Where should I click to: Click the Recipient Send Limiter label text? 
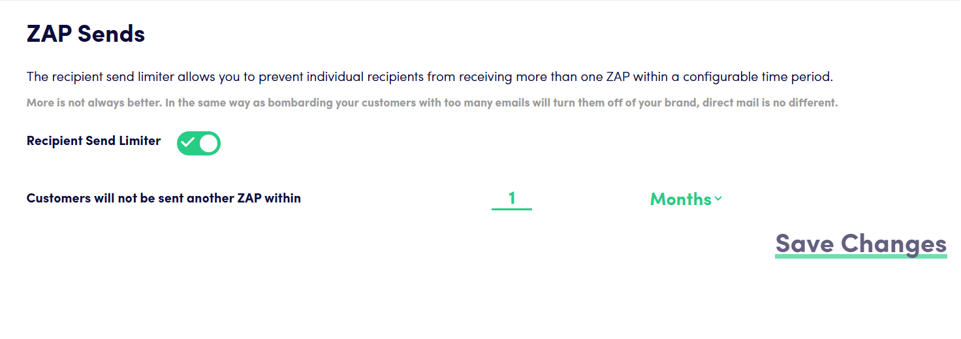click(x=93, y=140)
